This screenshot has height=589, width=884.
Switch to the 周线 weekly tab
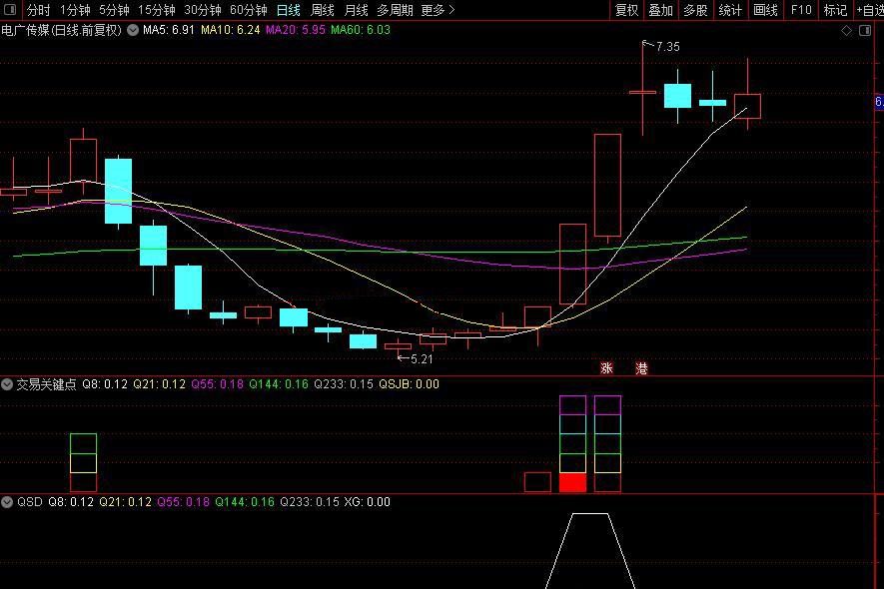pos(323,10)
